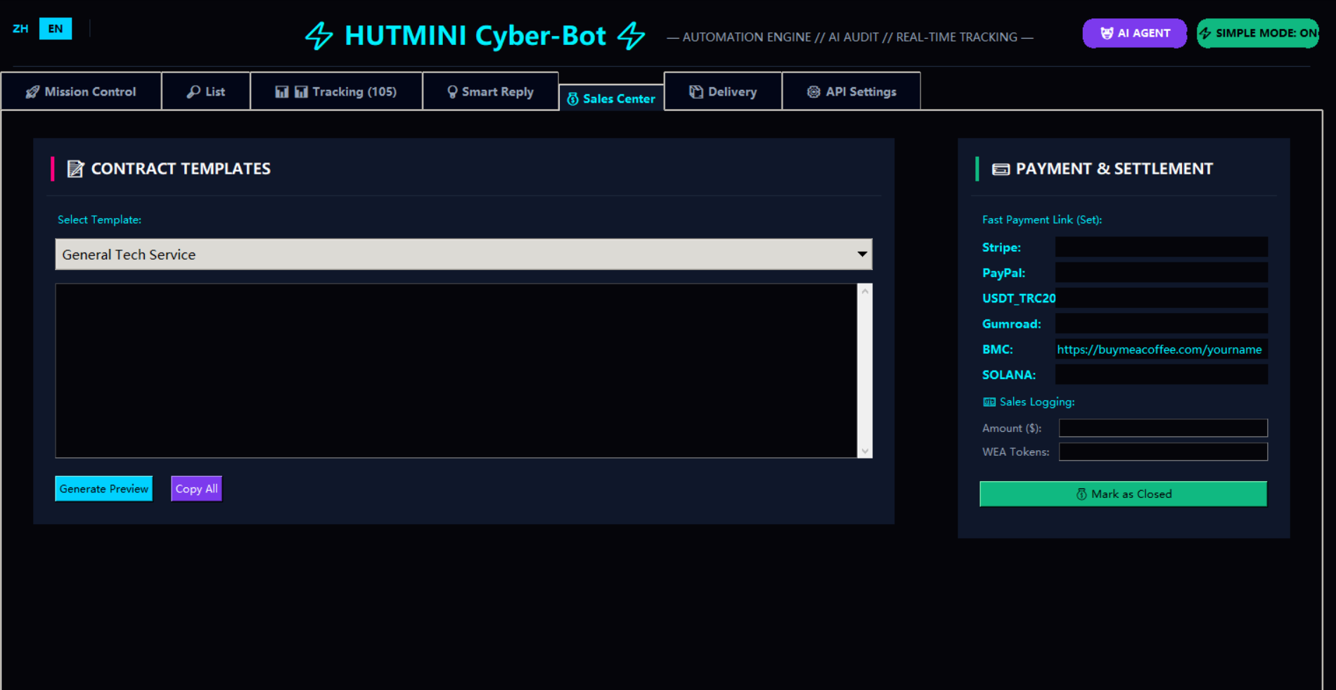Click the gear icon on API Settings tab
Viewport: 1336px width, 690px height.
(814, 91)
